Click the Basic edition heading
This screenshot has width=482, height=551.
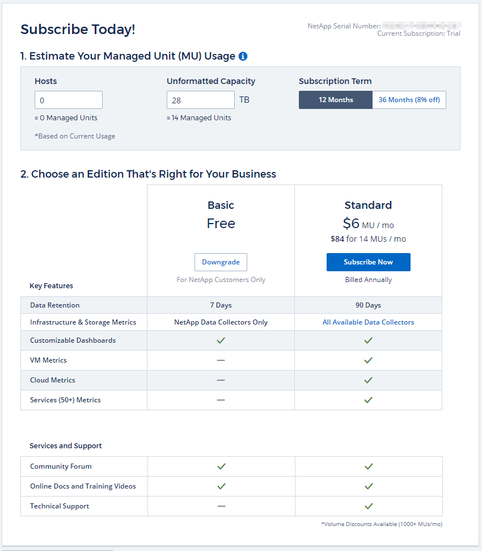click(221, 205)
